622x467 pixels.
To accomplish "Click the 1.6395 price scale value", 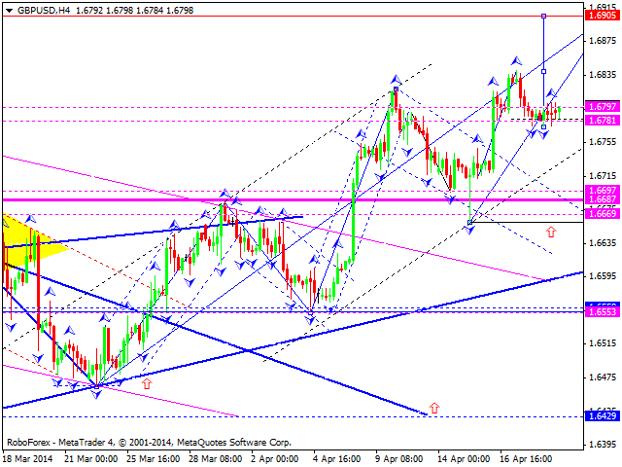I will click(x=603, y=445).
